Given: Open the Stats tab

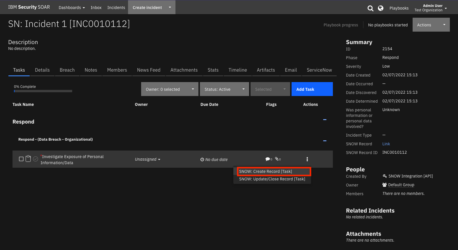Looking at the screenshot, I should [x=213, y=70].
